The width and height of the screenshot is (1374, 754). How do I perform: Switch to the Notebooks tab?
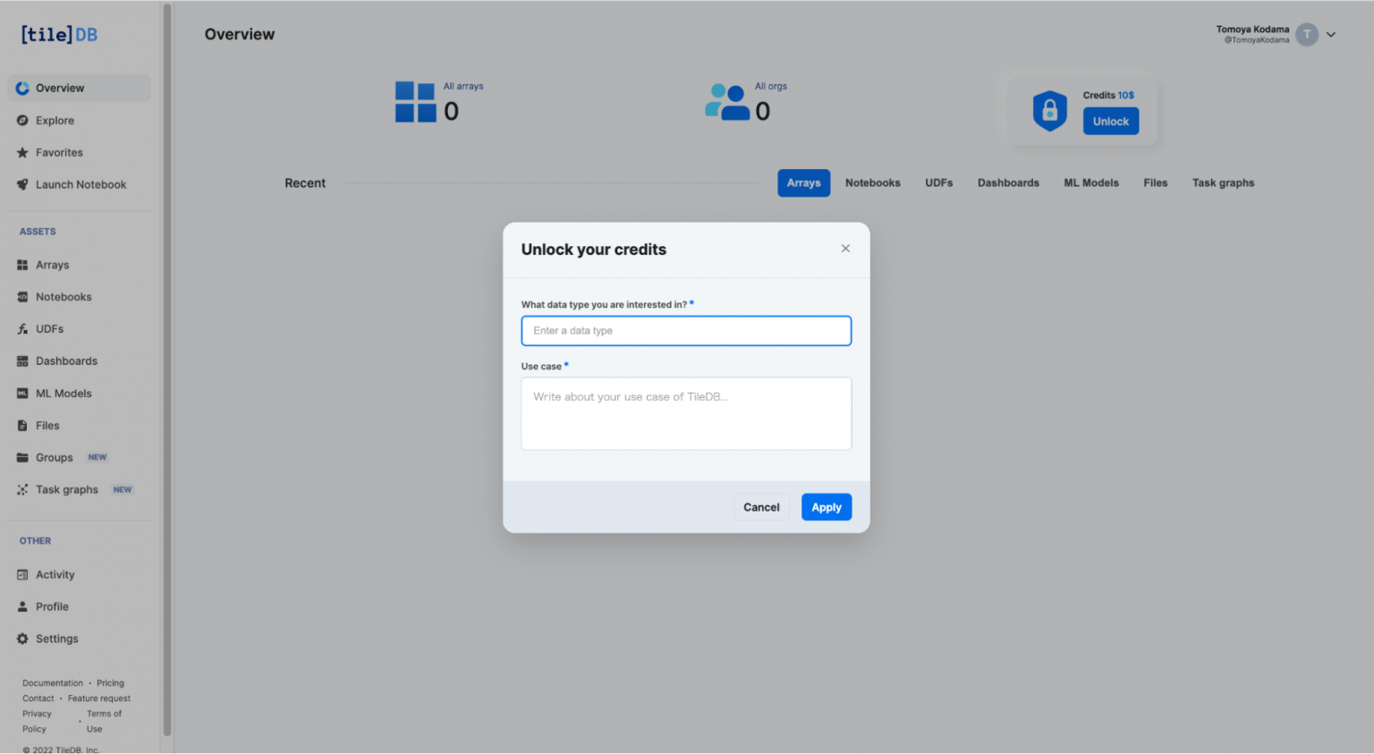pyautogui.click(x=873, y=183)
